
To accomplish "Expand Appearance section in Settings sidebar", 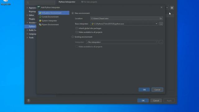I will coord(27,8).
